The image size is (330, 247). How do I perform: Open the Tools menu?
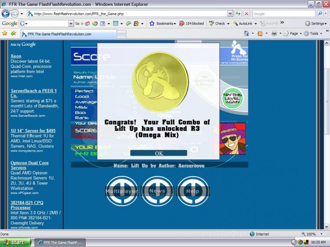click(x=313, y=33)
